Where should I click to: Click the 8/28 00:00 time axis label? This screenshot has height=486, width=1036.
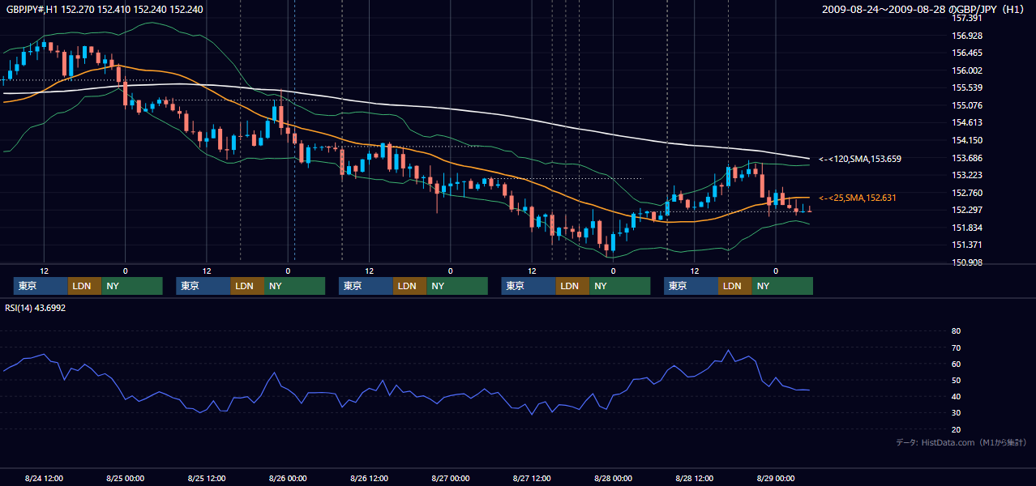pos(613,479)
